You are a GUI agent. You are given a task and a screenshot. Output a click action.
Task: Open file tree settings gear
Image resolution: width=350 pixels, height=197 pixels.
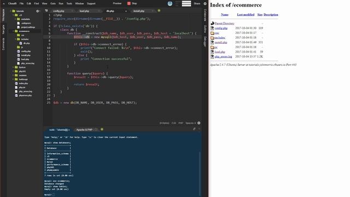(x=38, y=11)
